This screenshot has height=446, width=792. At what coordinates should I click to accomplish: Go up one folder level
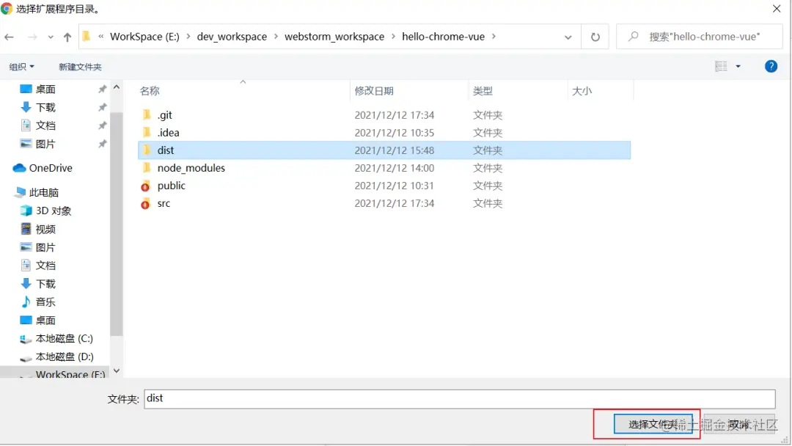[x=67, y=37]
